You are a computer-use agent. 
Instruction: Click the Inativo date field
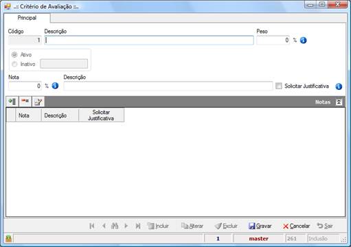click(x=64, y=64)
